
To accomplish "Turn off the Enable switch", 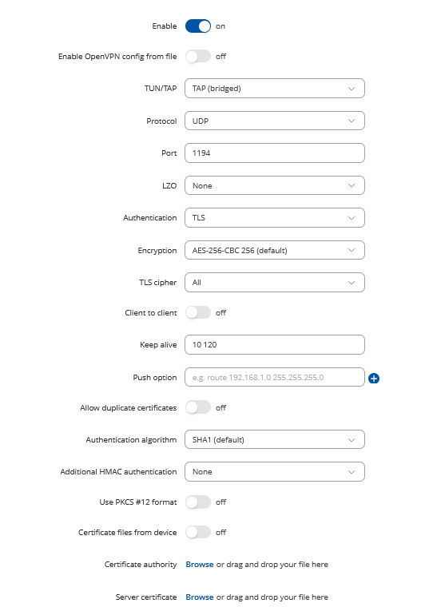I will pos(198,26).
